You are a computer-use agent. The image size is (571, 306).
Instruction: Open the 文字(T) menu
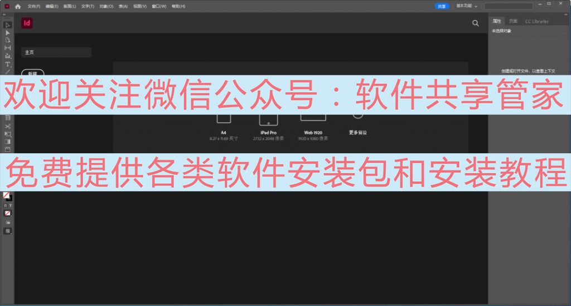[88, 6]
